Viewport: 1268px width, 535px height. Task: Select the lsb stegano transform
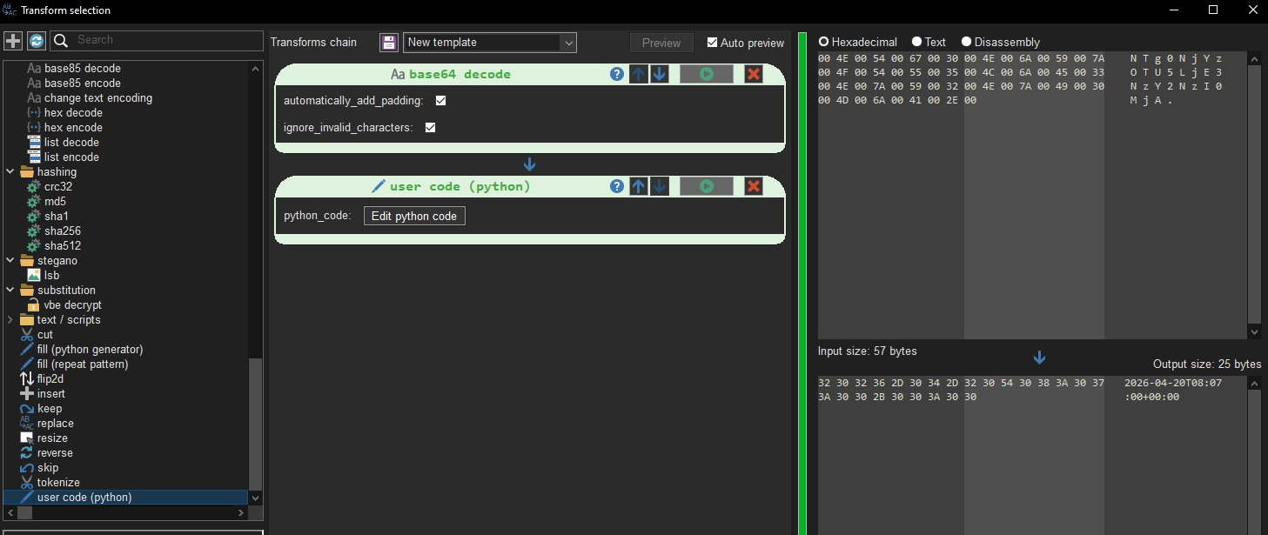(x=51, y=276)
